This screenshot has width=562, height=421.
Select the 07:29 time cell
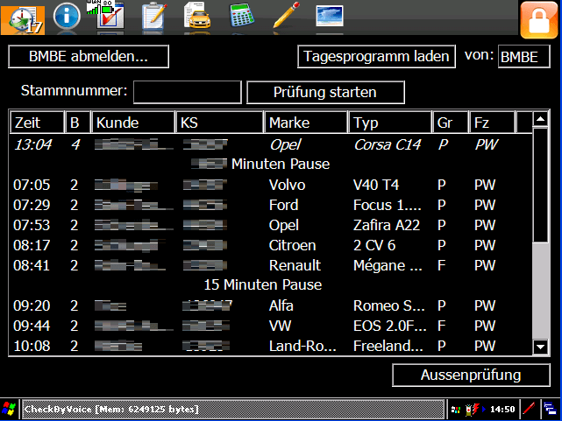pyautogui.click(x=32, y=205)
